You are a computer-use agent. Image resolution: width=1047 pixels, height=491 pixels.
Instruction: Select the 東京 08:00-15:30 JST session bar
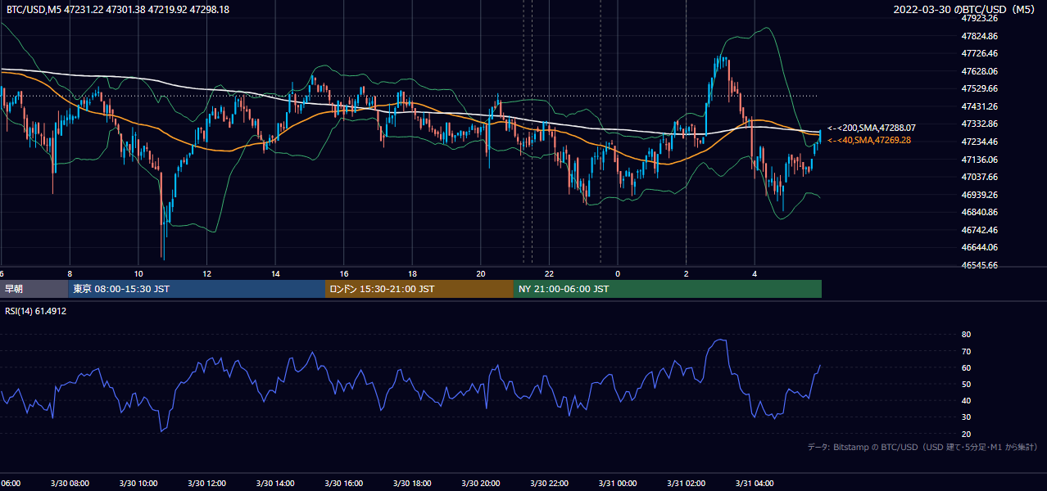click(197, 289)
